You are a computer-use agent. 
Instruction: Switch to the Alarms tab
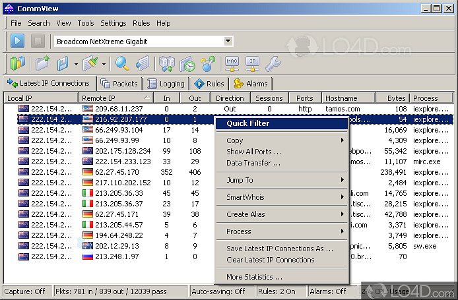251,84
